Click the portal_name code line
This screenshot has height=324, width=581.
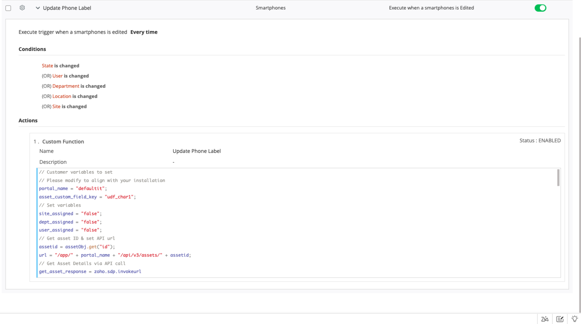click(73, 188)
